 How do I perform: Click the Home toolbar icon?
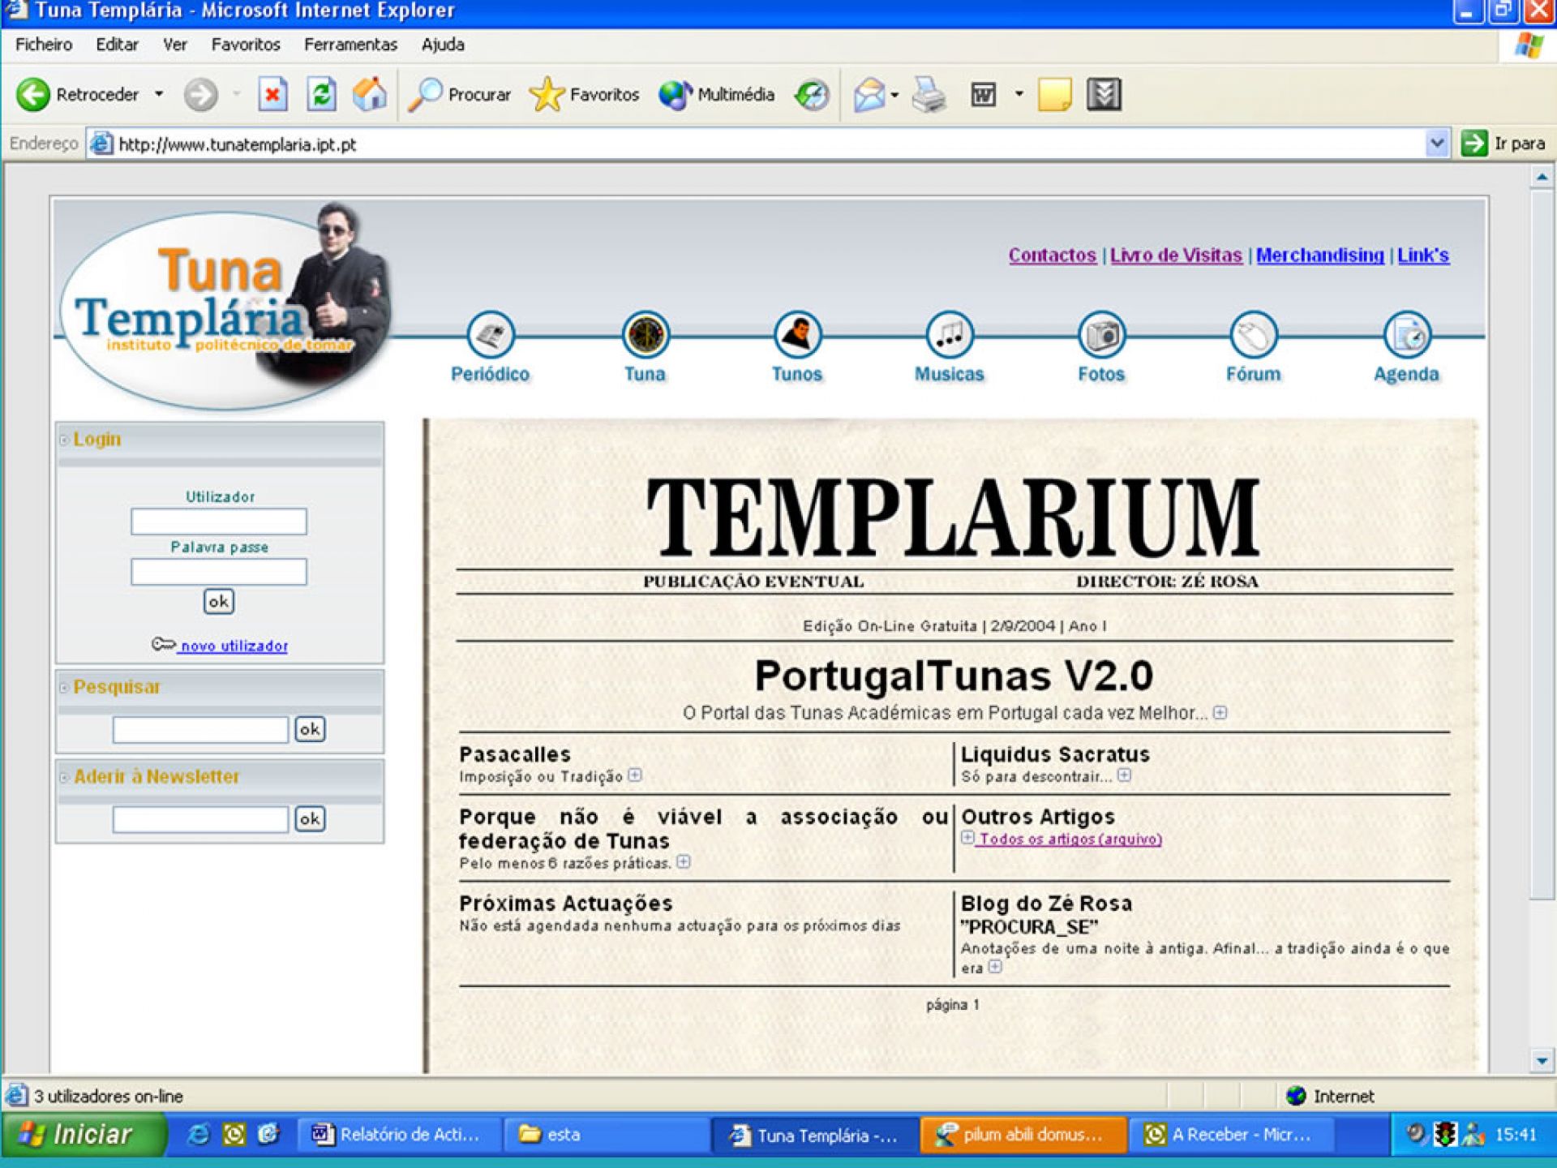coord(370,95)
